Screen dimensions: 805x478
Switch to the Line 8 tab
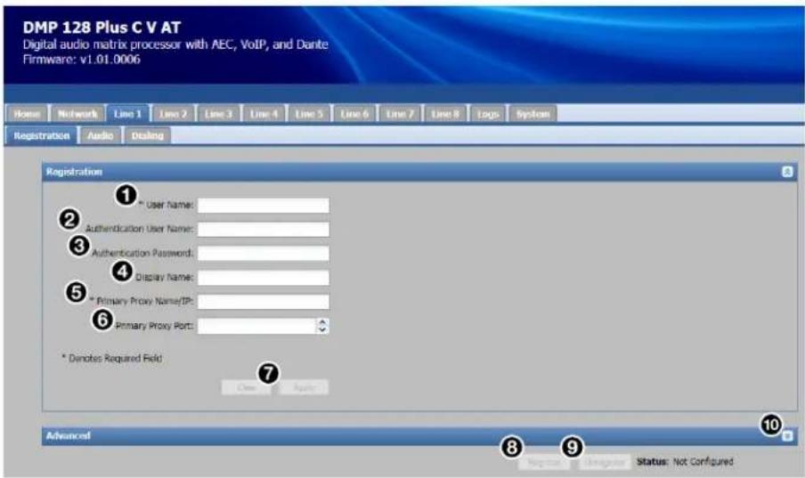pyautogui.click(x=444, y=113)
